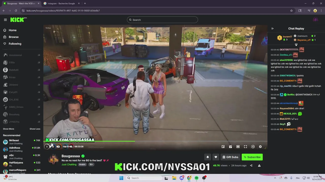Open a new browser tab
This screenshot has width=325, height=182.
(85, 4)
